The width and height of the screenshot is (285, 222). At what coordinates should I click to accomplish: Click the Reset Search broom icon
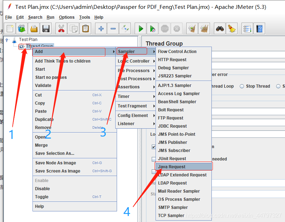pos(232,29)
